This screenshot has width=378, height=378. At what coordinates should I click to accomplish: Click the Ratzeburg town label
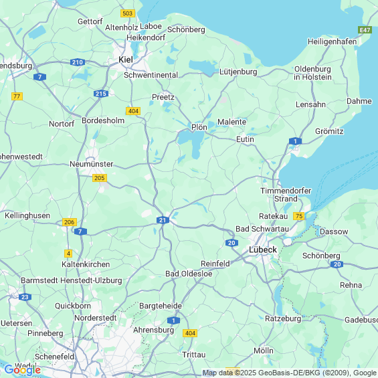(283, 318)
